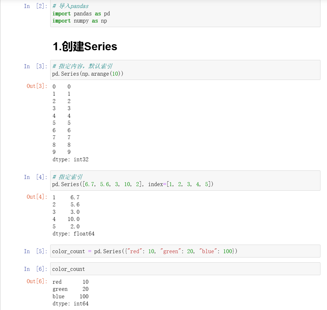Click the "blue" string in the dict

coord(208,251)
